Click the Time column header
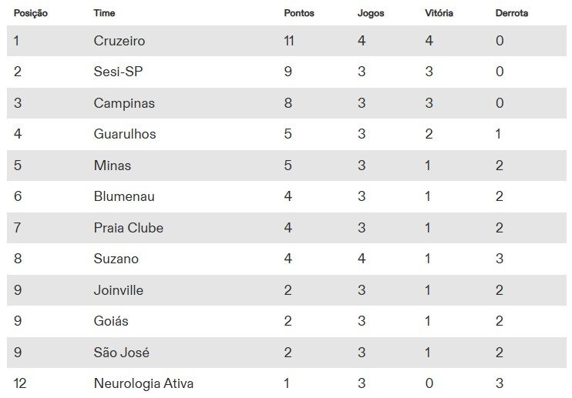The width and height of the screenshot is (572, 398). point(104,13)
